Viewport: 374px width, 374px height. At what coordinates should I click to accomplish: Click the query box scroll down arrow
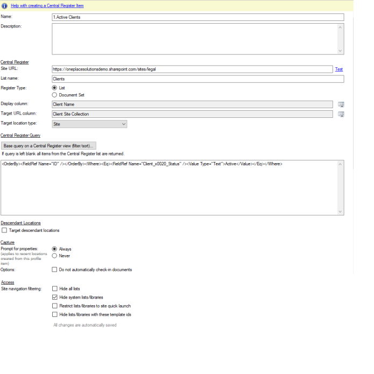coord(340,211)
